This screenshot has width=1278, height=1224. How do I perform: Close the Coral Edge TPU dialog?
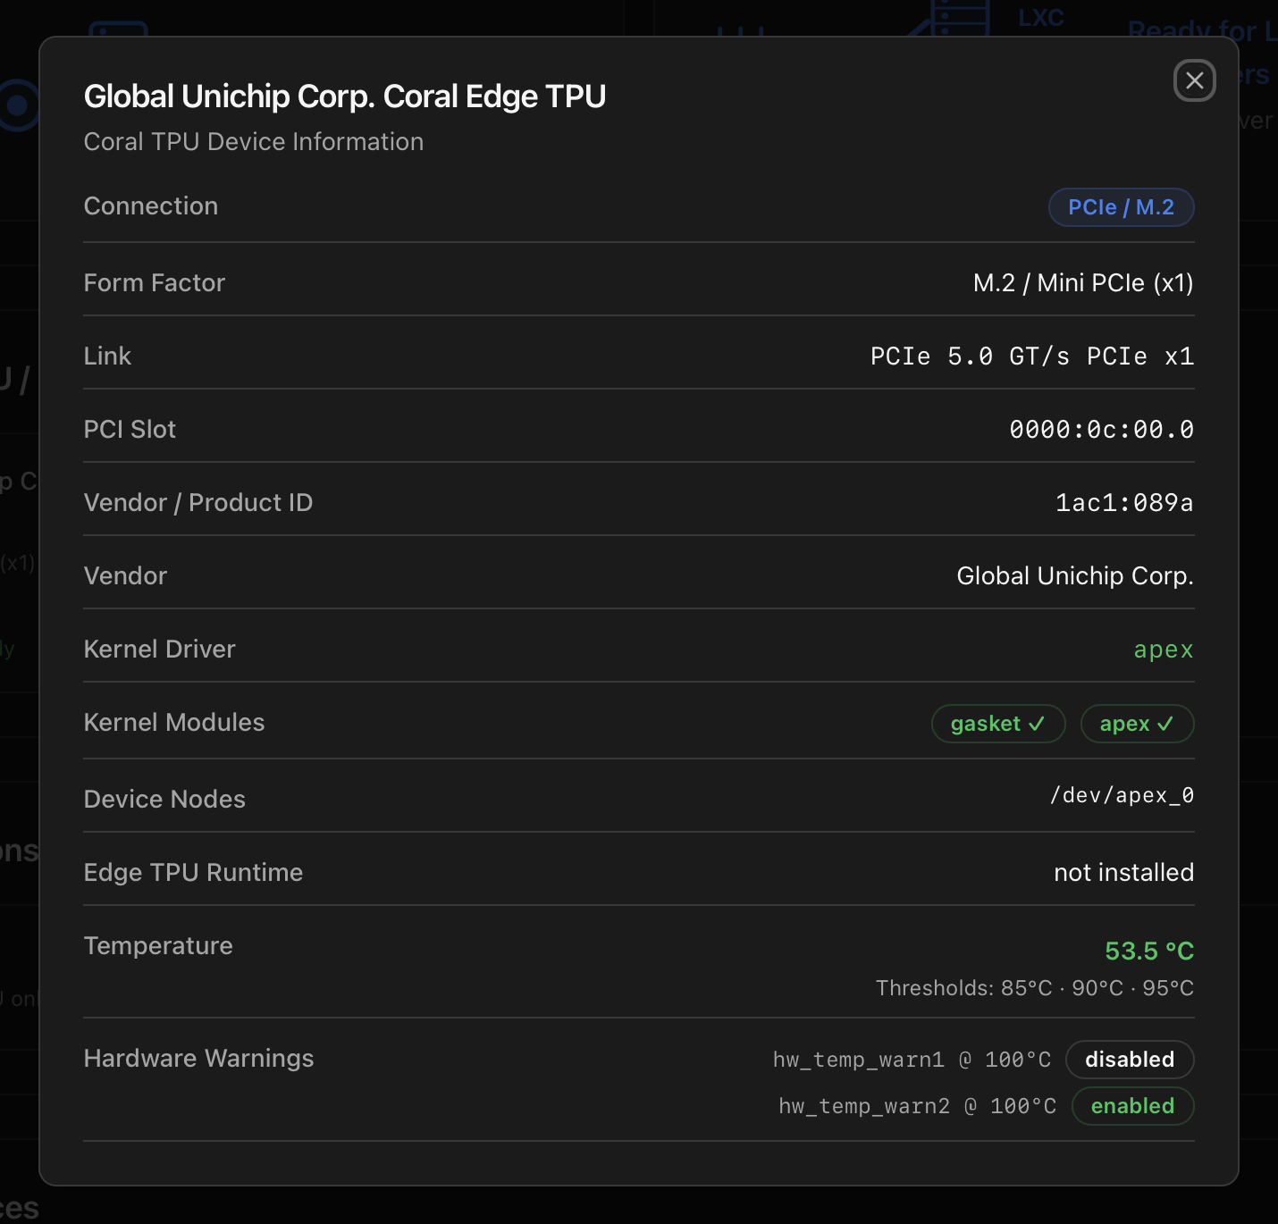click(x=1194, y=81)
